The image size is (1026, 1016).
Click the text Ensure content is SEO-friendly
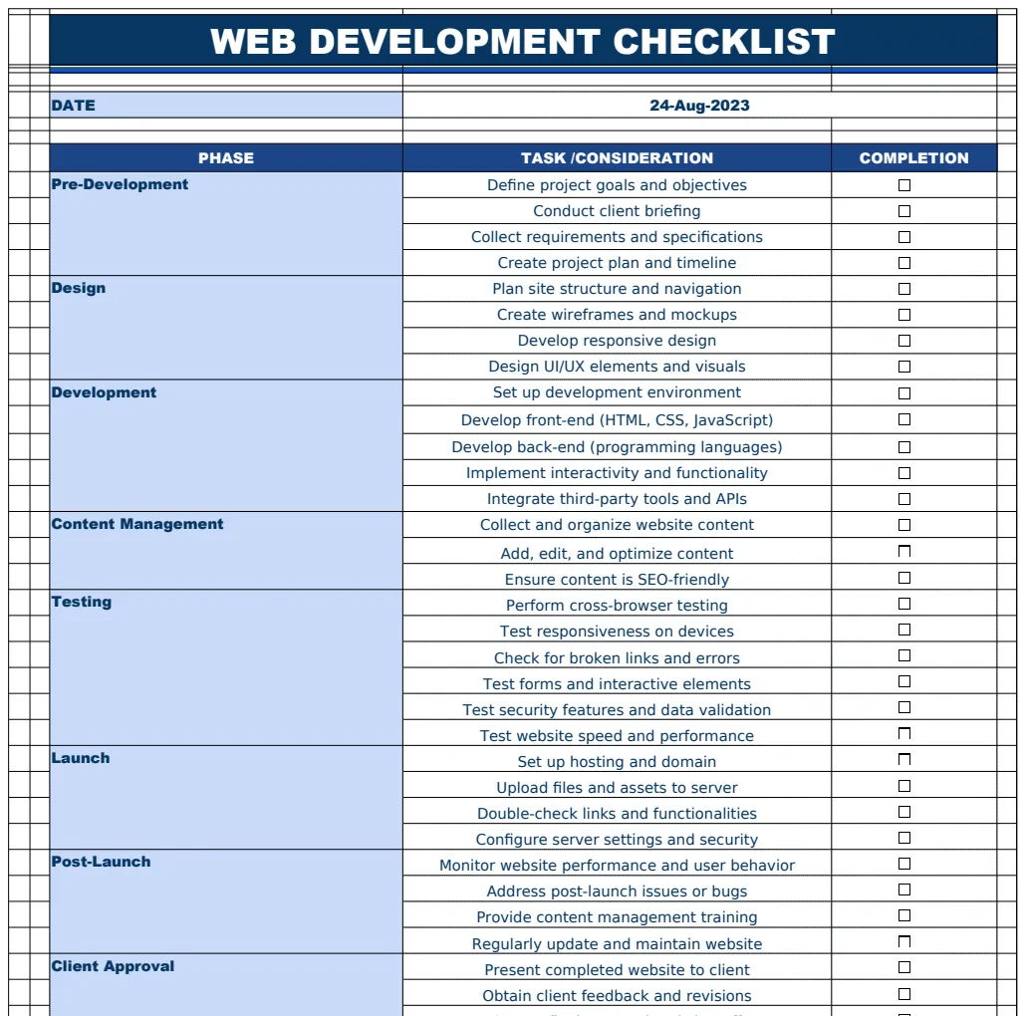(617, 580)
